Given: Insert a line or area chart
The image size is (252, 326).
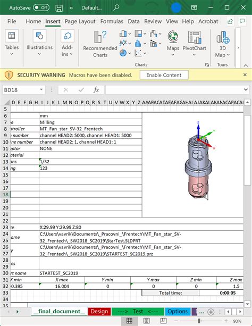Looking at the screenshot, I should (x=125, y=43).
